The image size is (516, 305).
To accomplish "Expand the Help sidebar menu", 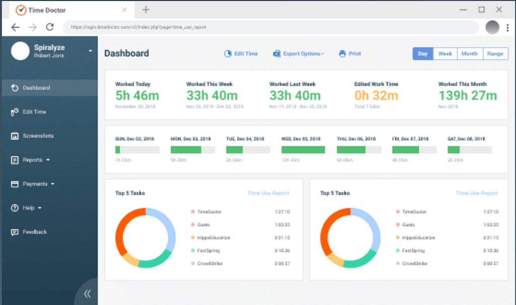I will point(26,208).
